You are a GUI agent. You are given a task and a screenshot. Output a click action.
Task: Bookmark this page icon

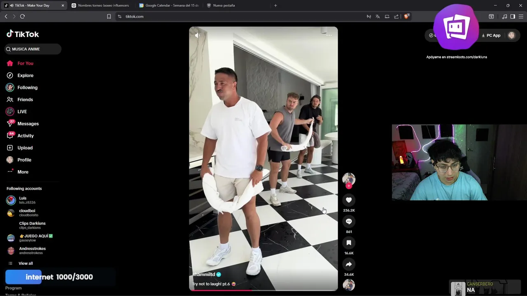[x=109, y=16]
